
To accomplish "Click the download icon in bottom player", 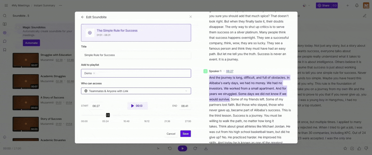I will [206, 148].
